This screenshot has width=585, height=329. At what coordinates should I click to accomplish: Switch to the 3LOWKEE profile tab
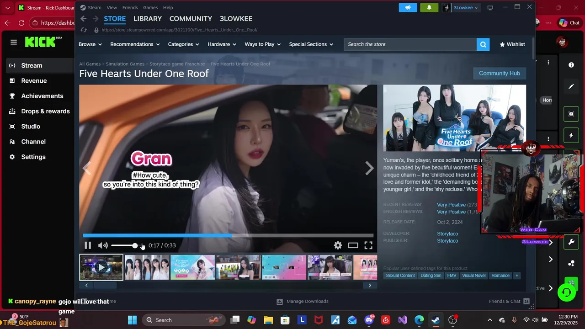(x=236, y=19)
